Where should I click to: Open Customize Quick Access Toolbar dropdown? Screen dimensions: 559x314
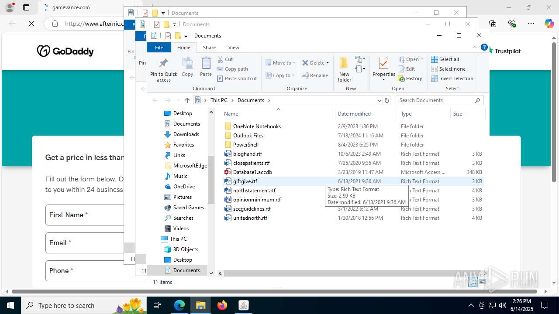pyautogui.click(x=186, y=36)
